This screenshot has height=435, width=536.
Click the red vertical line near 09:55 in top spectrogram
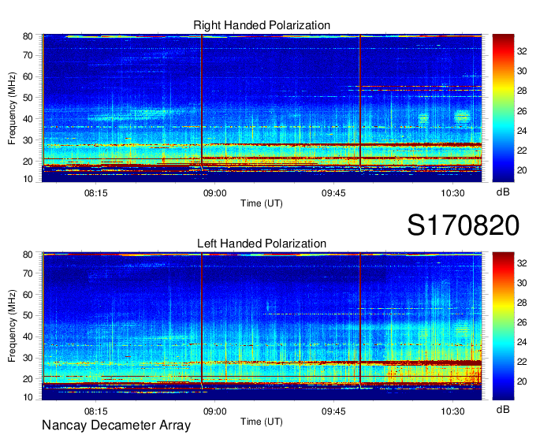[360, 101]
